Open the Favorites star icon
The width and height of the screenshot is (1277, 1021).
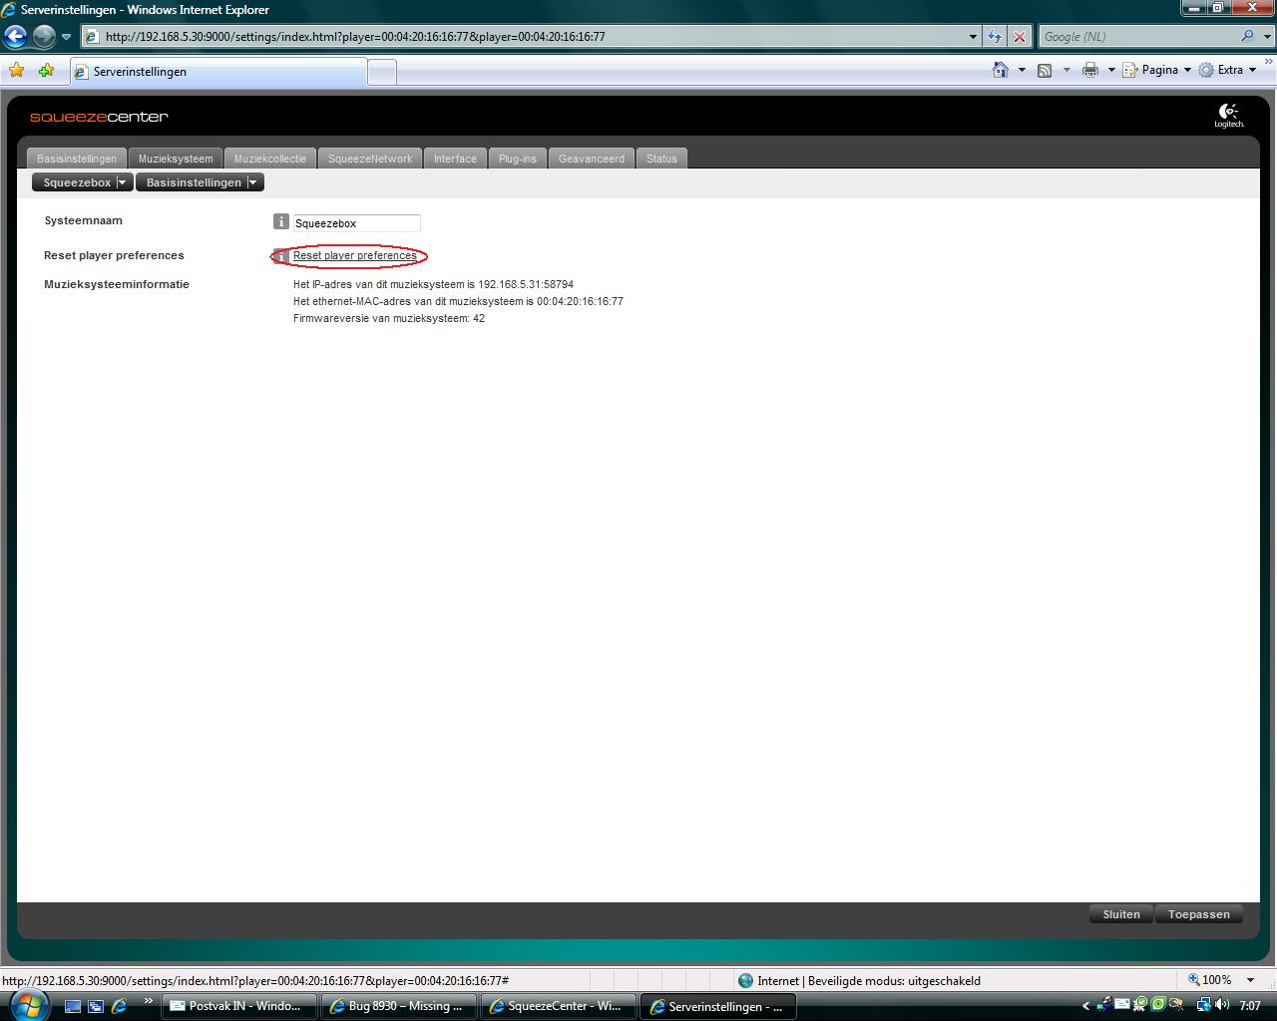click(16, 71)
